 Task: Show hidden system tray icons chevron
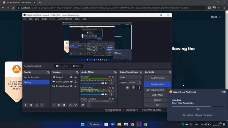(x=179, y=124)
